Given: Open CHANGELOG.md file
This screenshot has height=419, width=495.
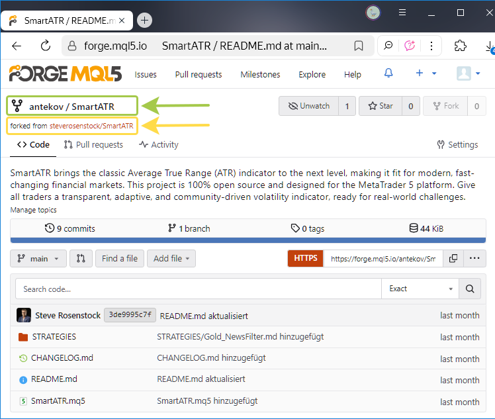Looking at the screenshot, I should tap(62, 357).
